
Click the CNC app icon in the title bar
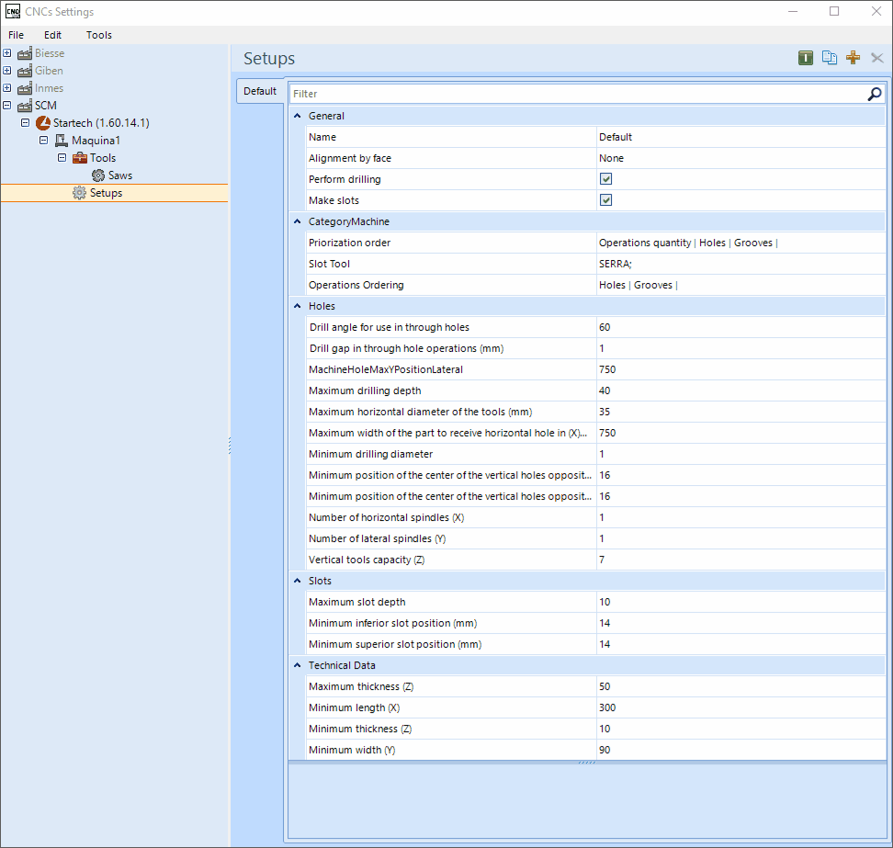click(13, 11)
